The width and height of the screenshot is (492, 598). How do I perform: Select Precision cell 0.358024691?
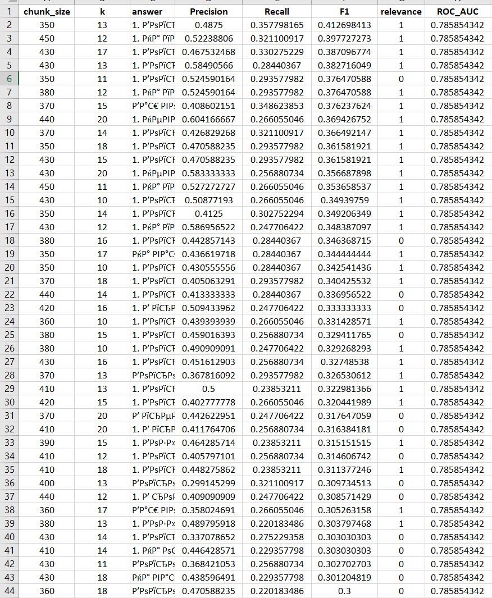pos(208,510)
